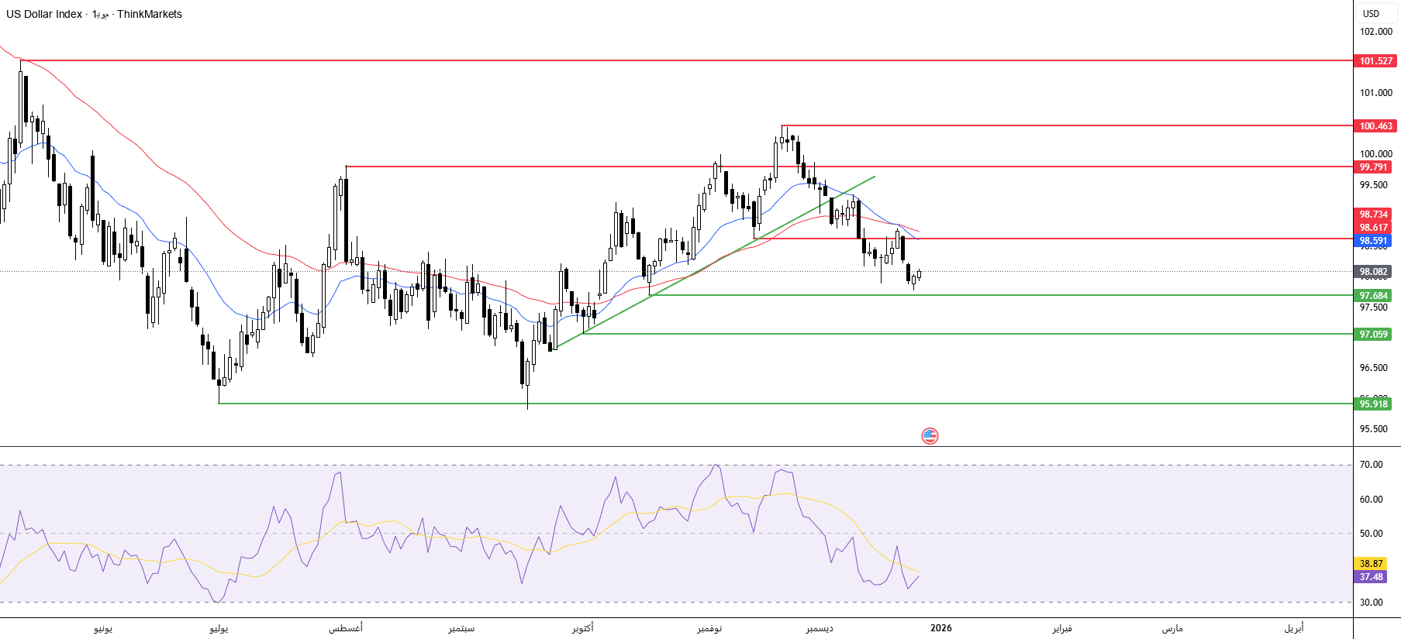Click the أكتوبر label on time axis
The width and height of the screenshot is (1401, 639).
click(582, 627)
